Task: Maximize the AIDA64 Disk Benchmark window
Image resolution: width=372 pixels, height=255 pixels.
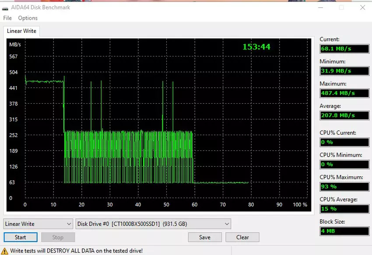Action: pyautogui.click(x=341, y=7)
